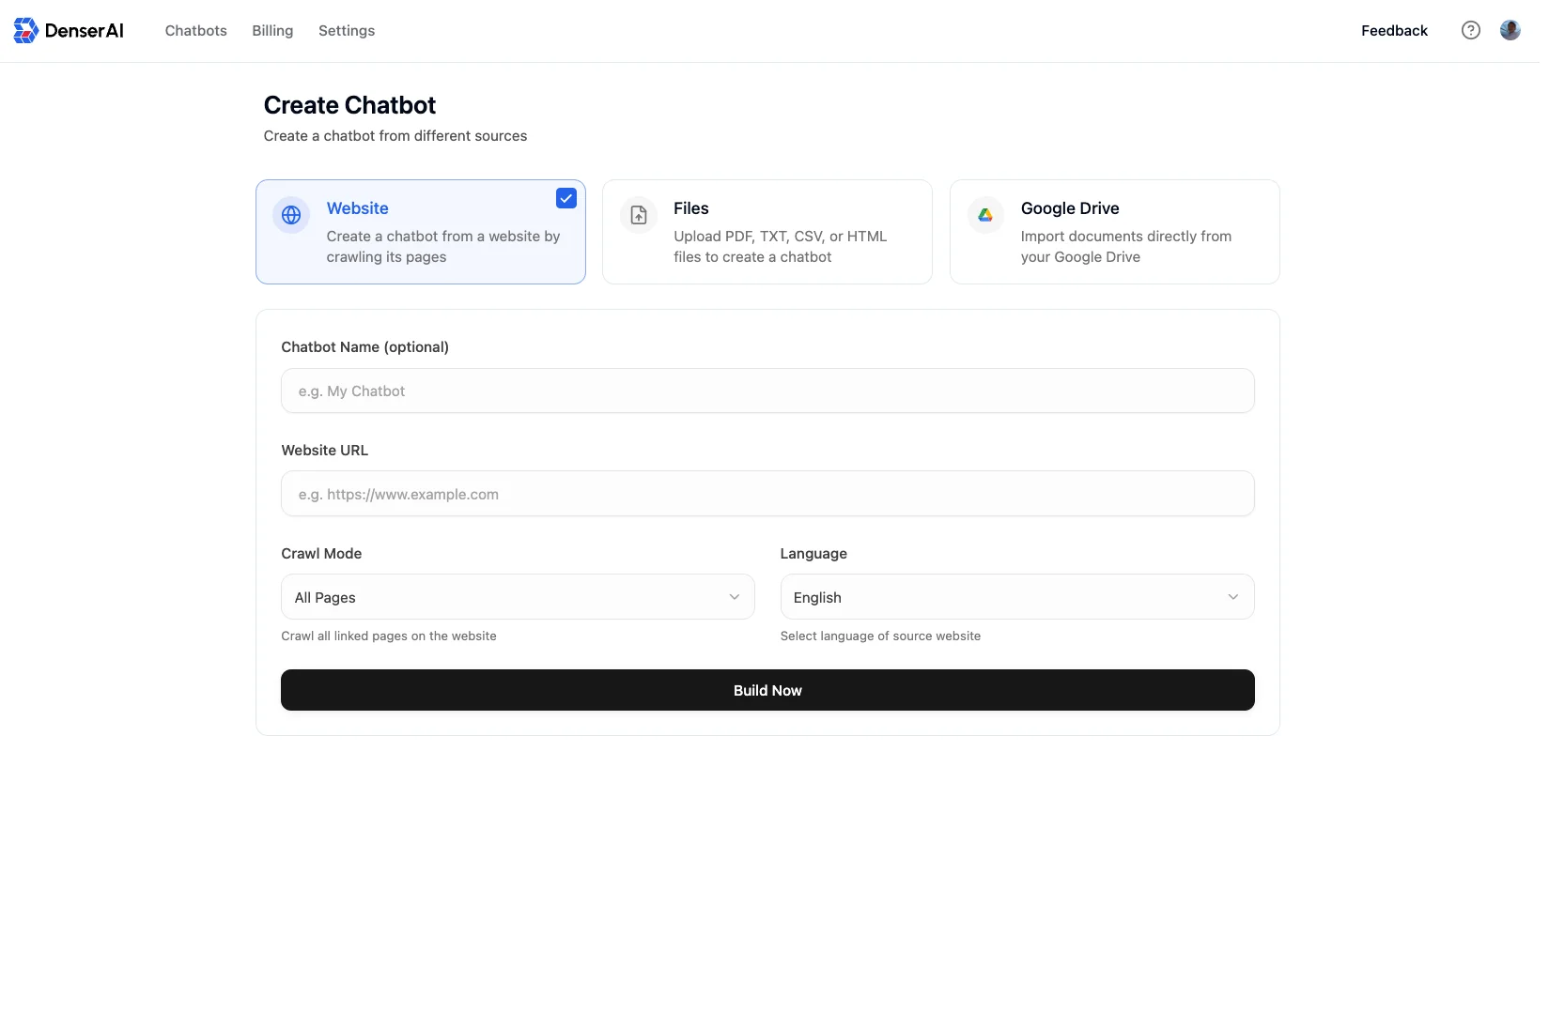
Task: Navigate to the Chatbots page
Action: (x=195, y=30)
